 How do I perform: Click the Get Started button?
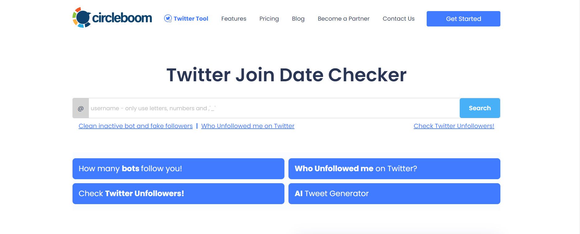[x=463, y=18]
